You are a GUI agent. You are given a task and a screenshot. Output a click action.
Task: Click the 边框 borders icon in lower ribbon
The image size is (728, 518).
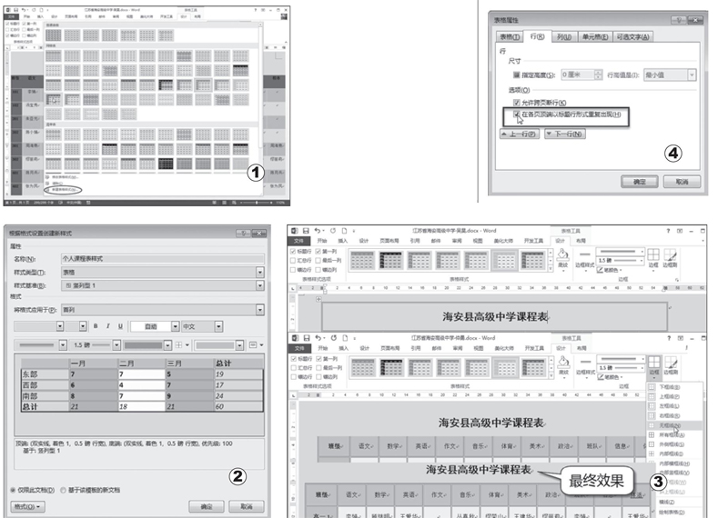coord(654,364)
